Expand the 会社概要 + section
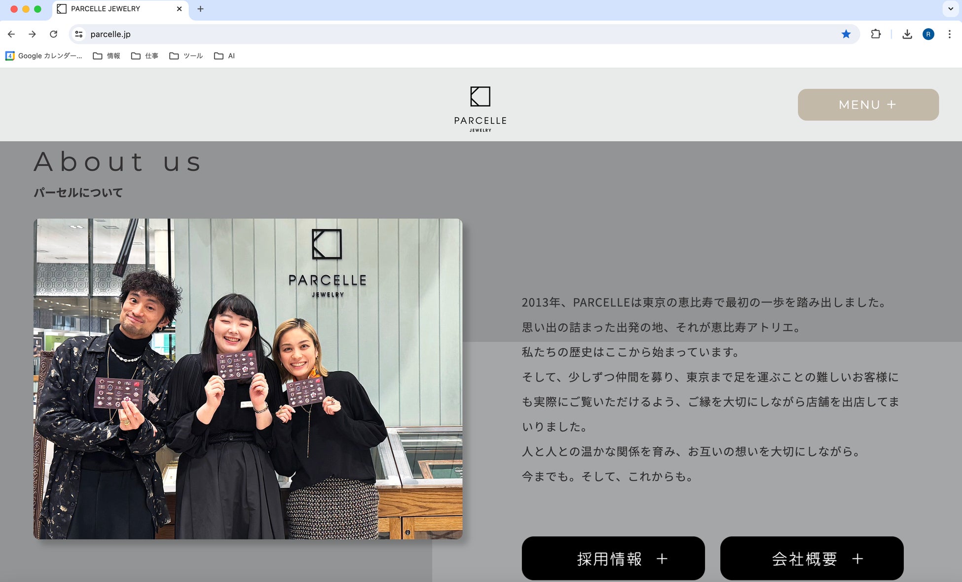The image size is (962, 582). point(812,558)
